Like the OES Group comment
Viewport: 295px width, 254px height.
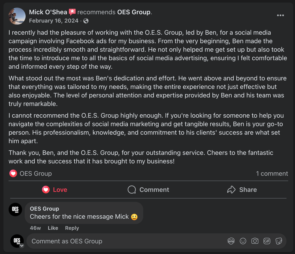pyautogui.click(x=53, y=228)
